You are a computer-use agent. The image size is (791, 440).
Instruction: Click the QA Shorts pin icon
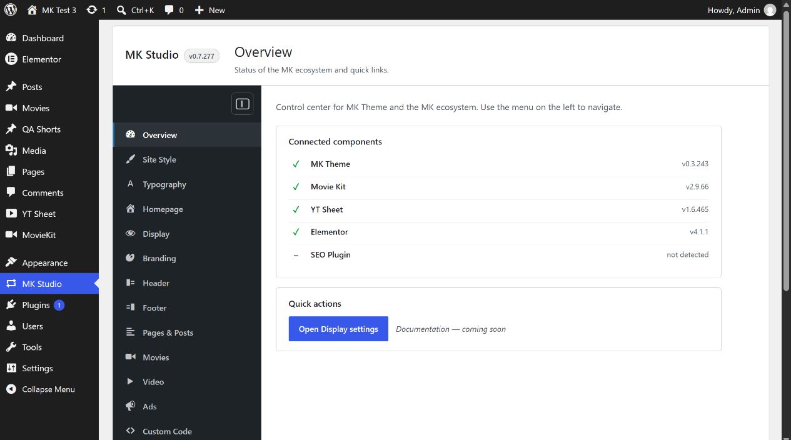pos(11,129)
